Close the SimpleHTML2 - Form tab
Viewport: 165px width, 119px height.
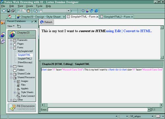click(132, 17)
